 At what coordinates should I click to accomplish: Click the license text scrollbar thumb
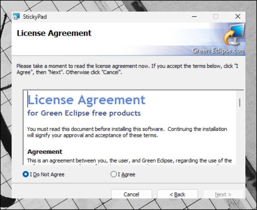(x=240, y=103)
